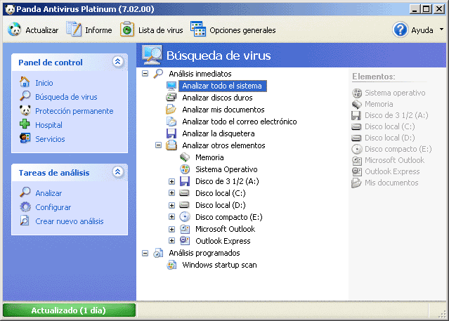Click the Actualizado (1 día) status indicator
This screenshot has height=321, width=449.
pyautogui.click(x=69, y=310)
